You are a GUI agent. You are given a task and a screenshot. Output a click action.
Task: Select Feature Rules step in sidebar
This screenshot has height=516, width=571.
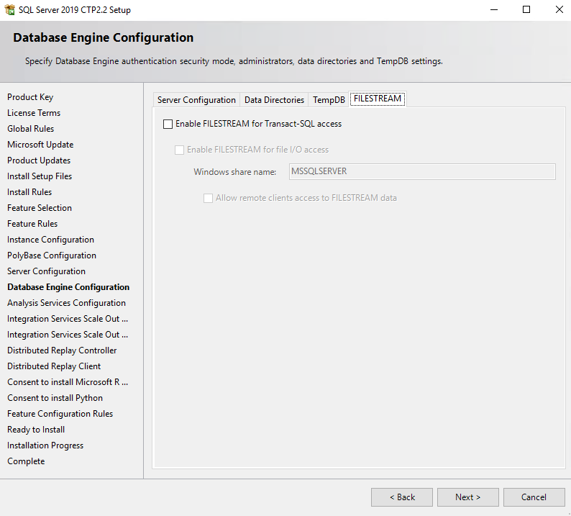pyautogui.click(x=32, y=224)
